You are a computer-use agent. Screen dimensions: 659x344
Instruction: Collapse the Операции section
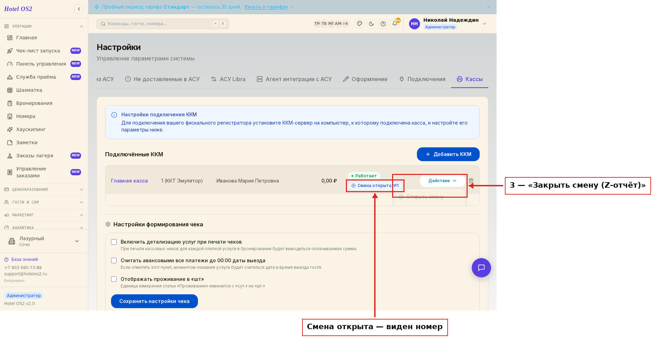coord(44,26)
